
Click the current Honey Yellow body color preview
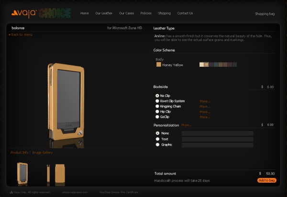[159, 64]
